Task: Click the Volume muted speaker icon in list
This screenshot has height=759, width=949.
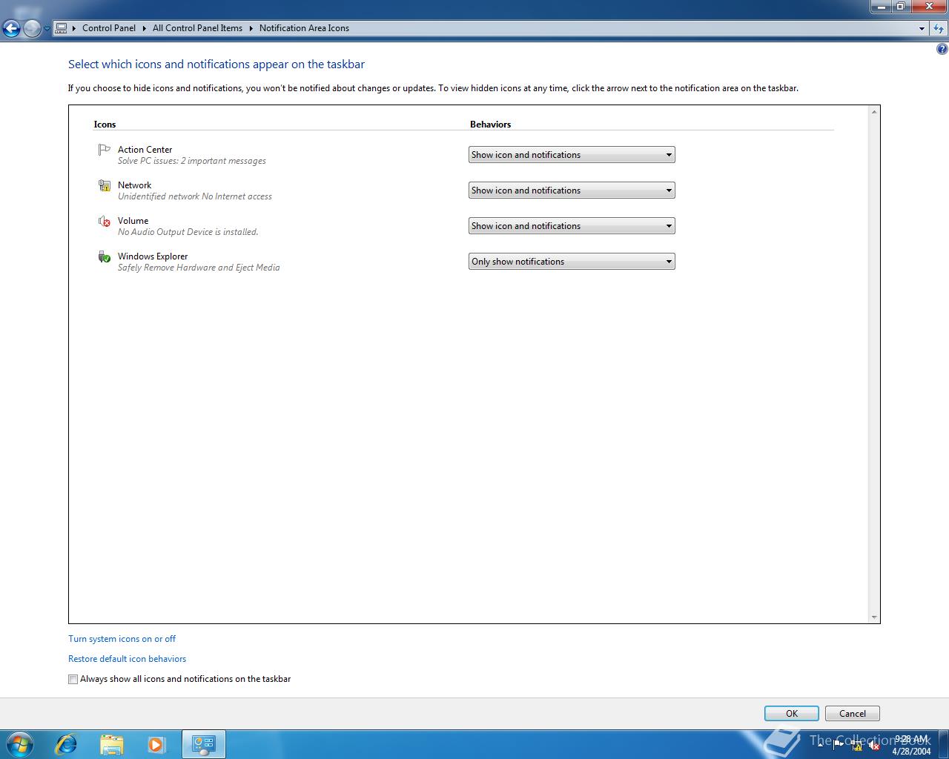Action: pos(105,221)
